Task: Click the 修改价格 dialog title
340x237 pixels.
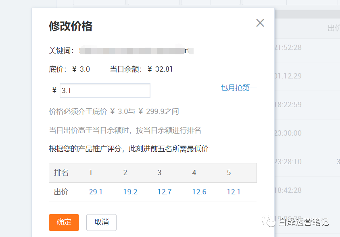Action: click(71, 26)
